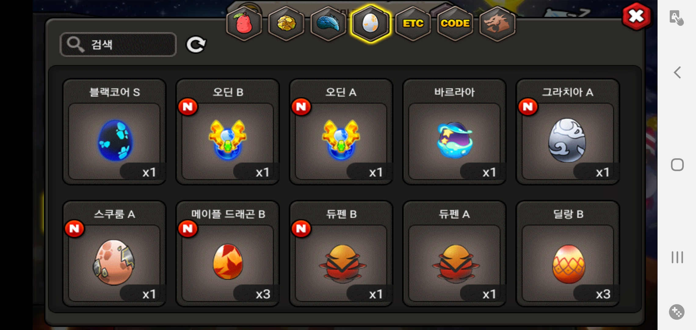
Task: Open the CODE category tab
Action: tap(455, 24)
